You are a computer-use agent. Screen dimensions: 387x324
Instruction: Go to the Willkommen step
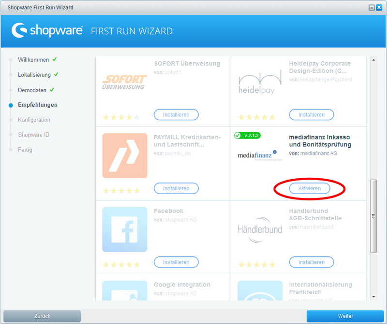pyautogui.click(x=33, y=60)
